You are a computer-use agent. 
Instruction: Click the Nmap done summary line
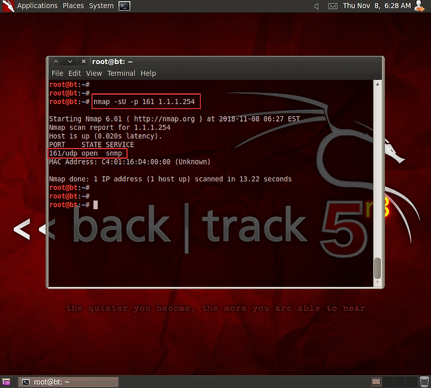170,179
